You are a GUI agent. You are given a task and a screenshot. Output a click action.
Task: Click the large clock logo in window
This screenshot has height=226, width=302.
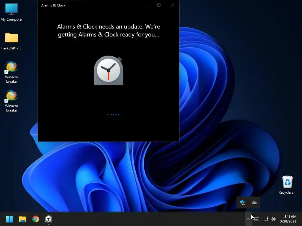coord(109,70)
